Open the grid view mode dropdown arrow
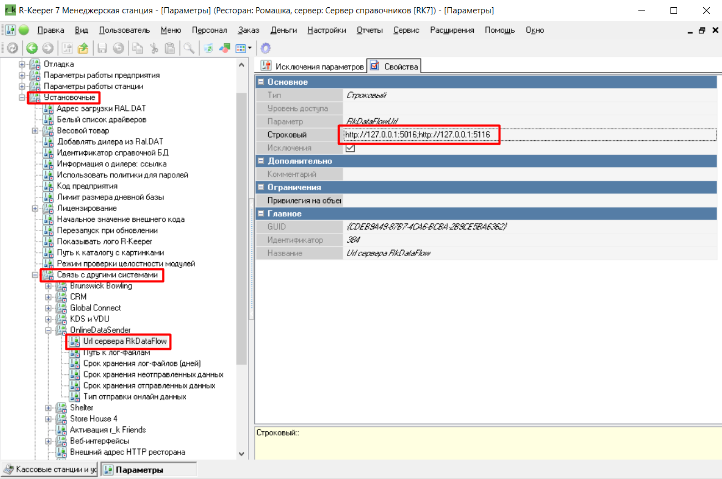This screenshot has width=722, height=479. coord(250,48)
